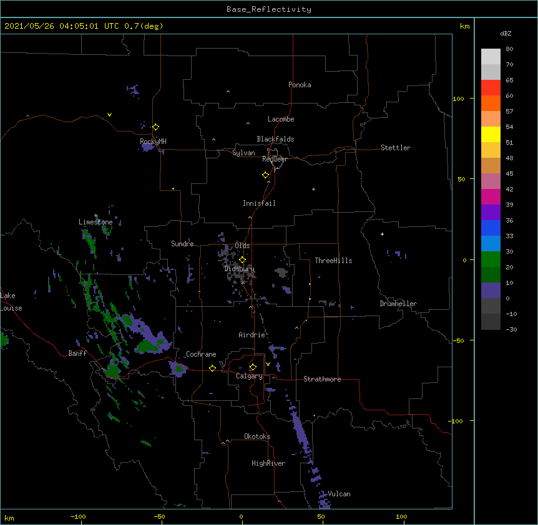Click the white plus marker north of Drumheller
Screen dimensions: 538x525
pos(382,234)
